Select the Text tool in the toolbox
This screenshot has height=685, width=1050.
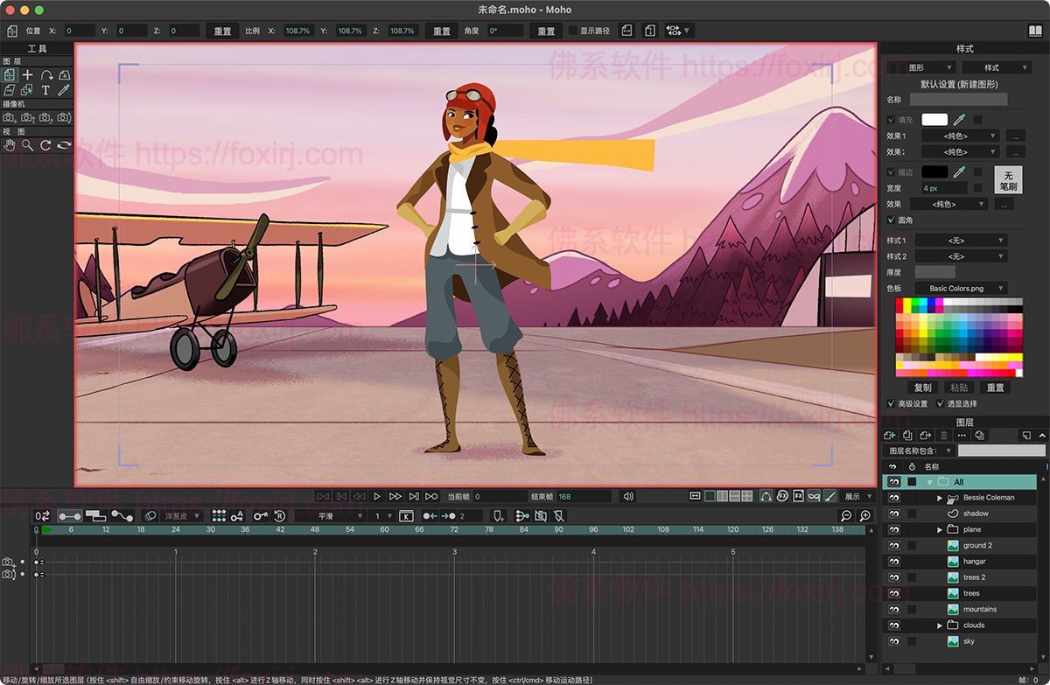(x=45, y=90)
